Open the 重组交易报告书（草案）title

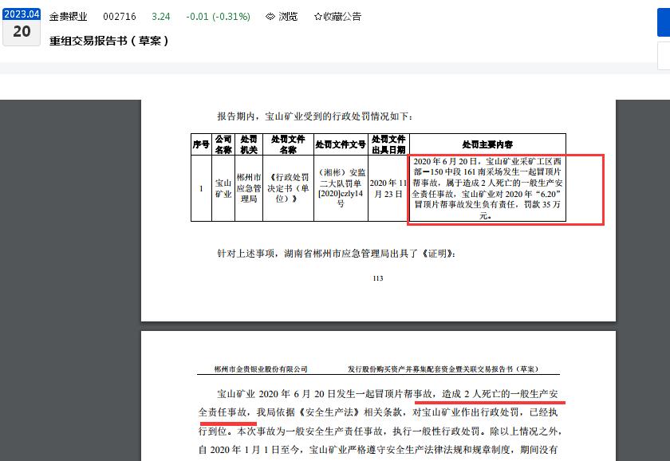pyautogui.click(x=109, y=41)
